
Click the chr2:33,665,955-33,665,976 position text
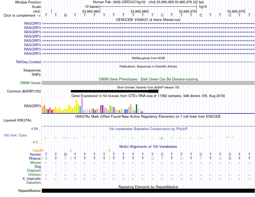click(176, 2)
